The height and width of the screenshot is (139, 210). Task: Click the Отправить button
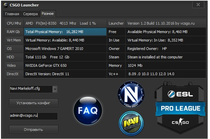pyautogui.click(x=34, y=130)
